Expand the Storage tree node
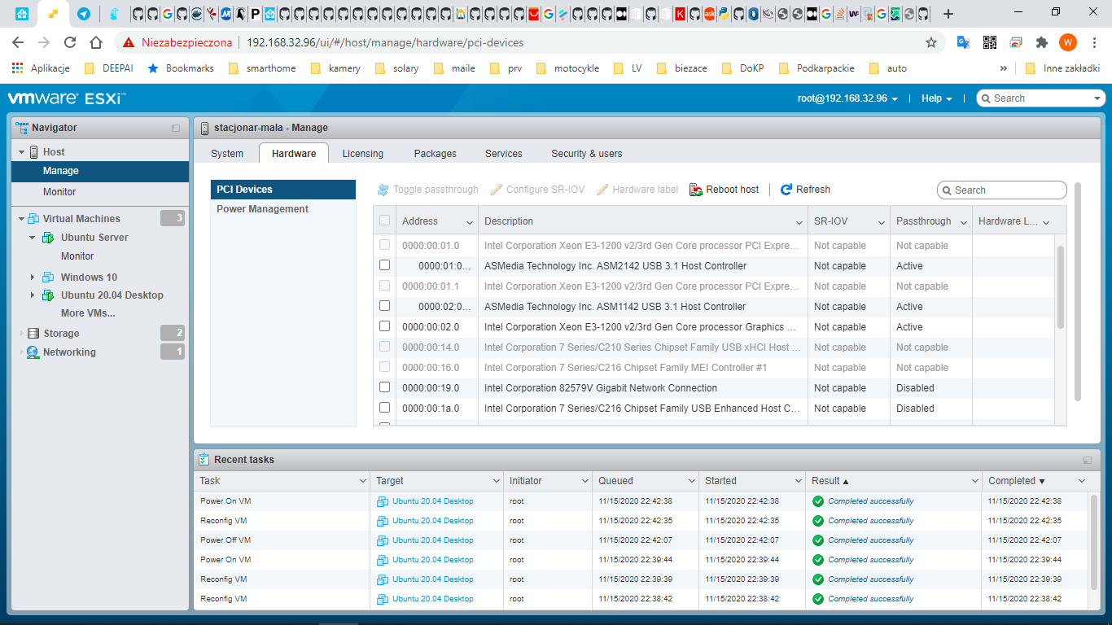The width and height of the screenshot is (1112, 625). 22,334
